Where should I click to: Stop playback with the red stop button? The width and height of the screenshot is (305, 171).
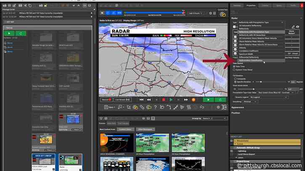tap(164, 100)
